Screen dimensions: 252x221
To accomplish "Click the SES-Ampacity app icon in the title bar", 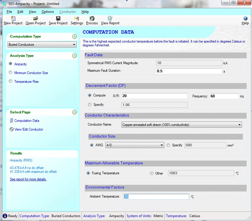I will (x=5, y=4).
